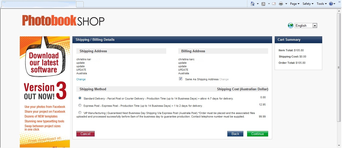Select Standard Delivery shipping option

[80, 98]
